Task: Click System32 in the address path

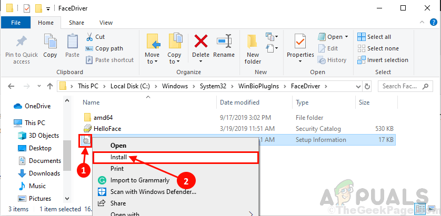Action: pyautogui.click(x=213, y=86)
